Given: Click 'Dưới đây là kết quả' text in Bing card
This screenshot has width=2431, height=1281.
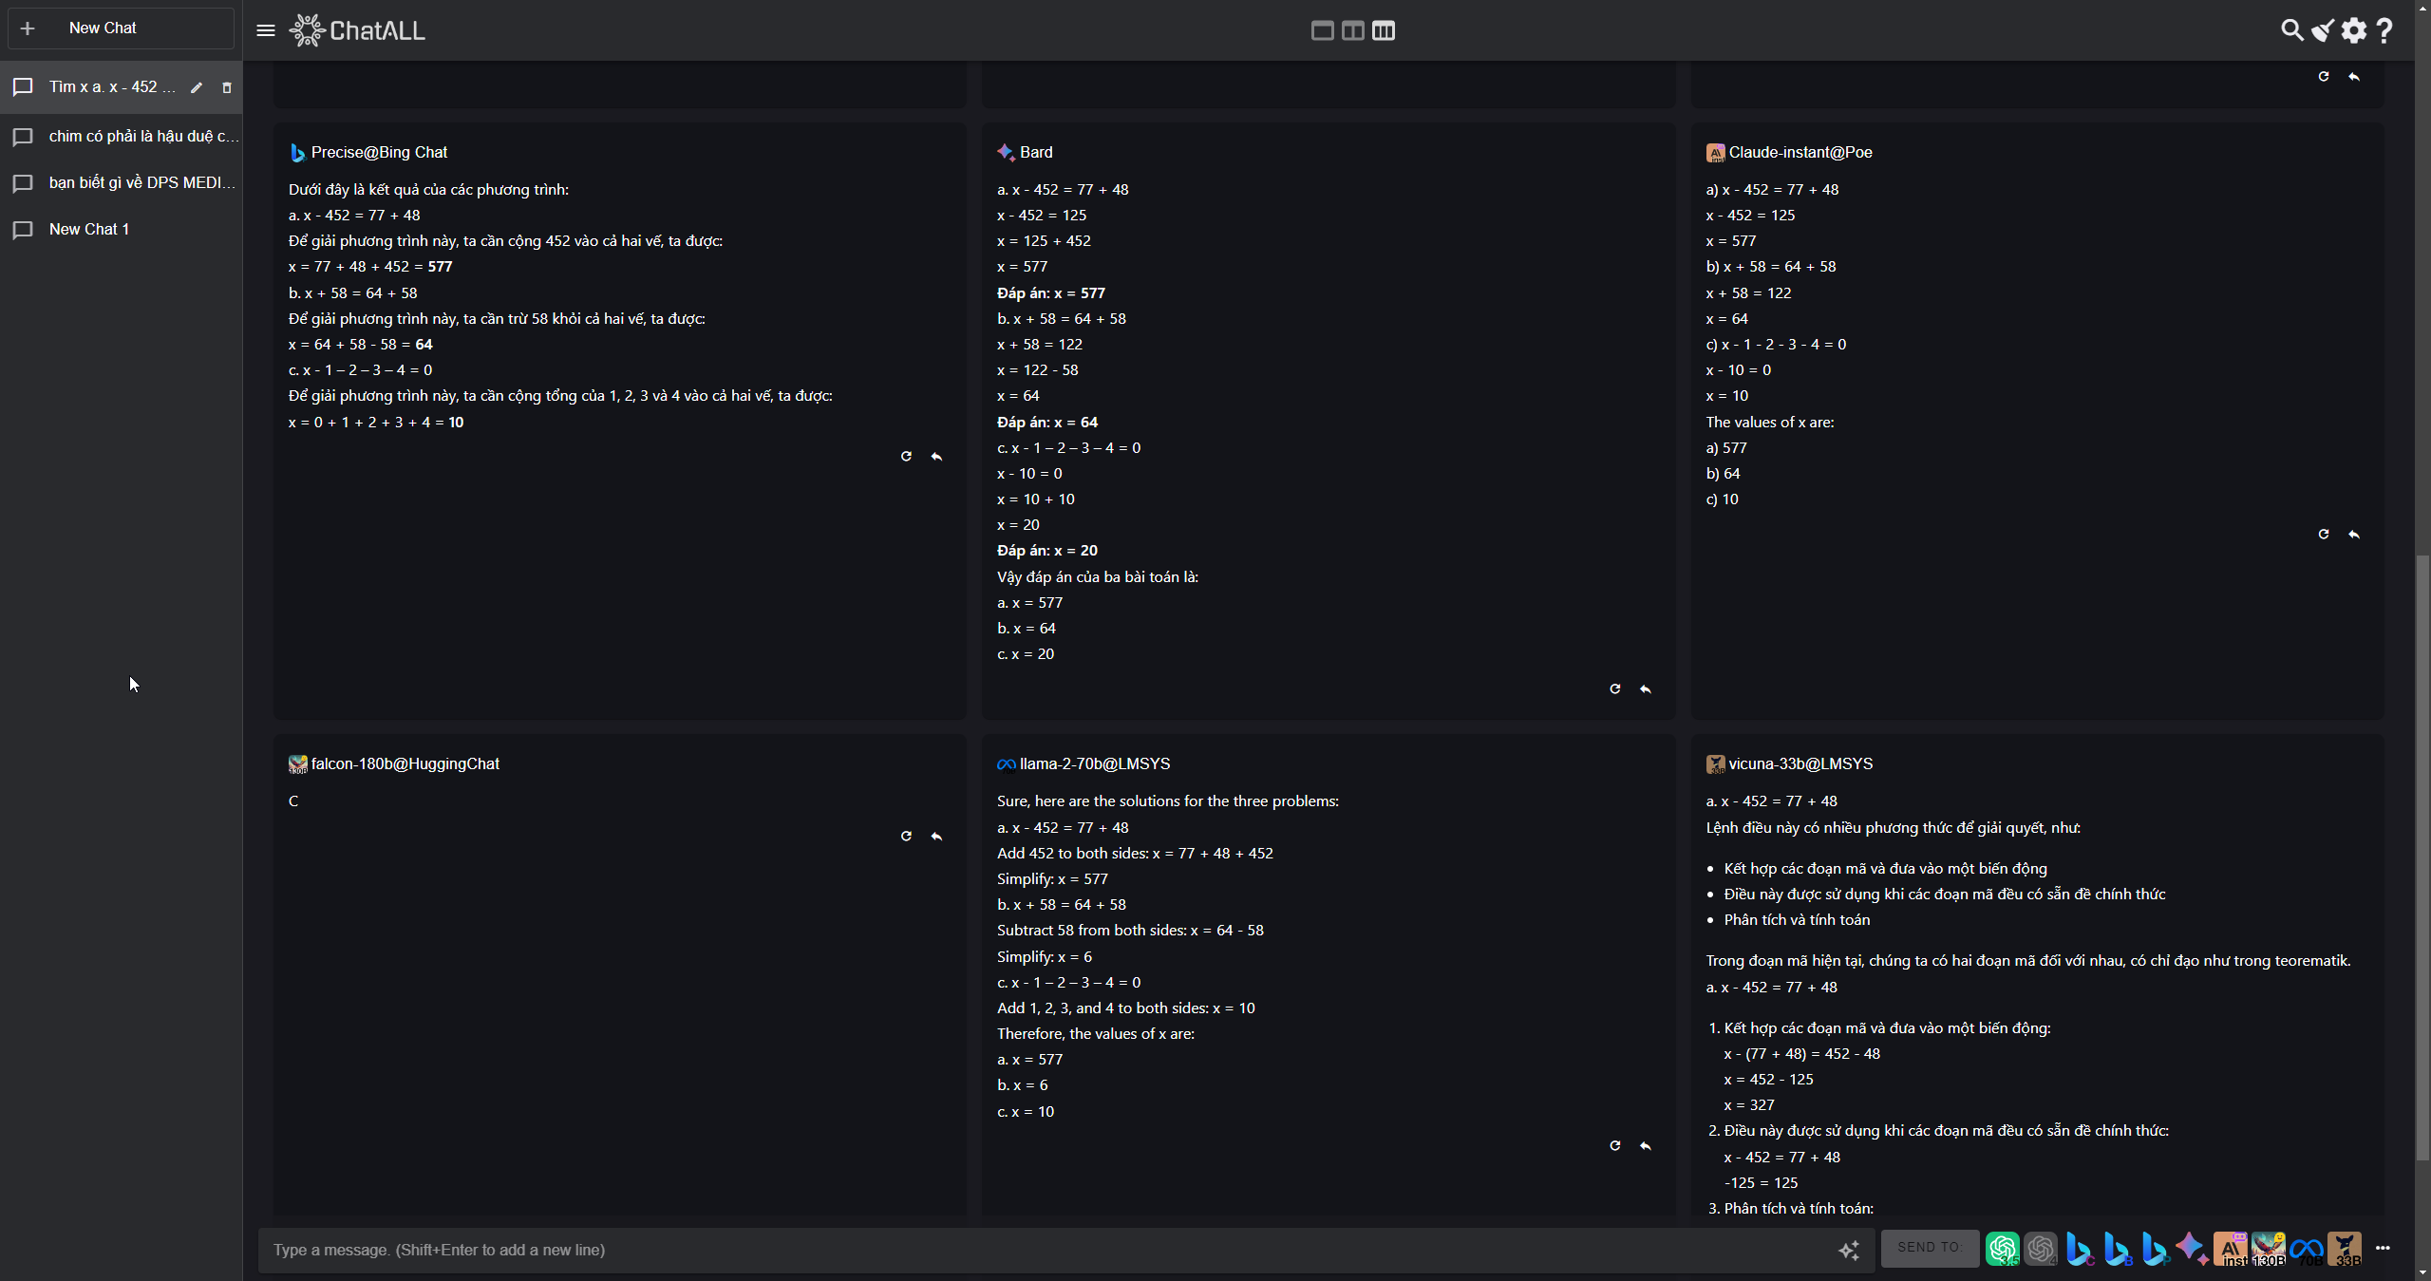Looking at the screenshot, I should (428, 189).
